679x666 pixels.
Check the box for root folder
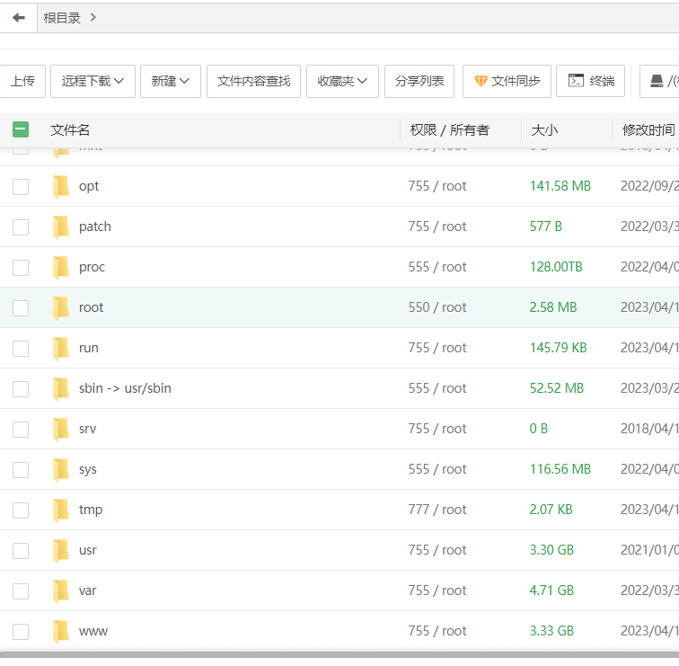point(21,308)
